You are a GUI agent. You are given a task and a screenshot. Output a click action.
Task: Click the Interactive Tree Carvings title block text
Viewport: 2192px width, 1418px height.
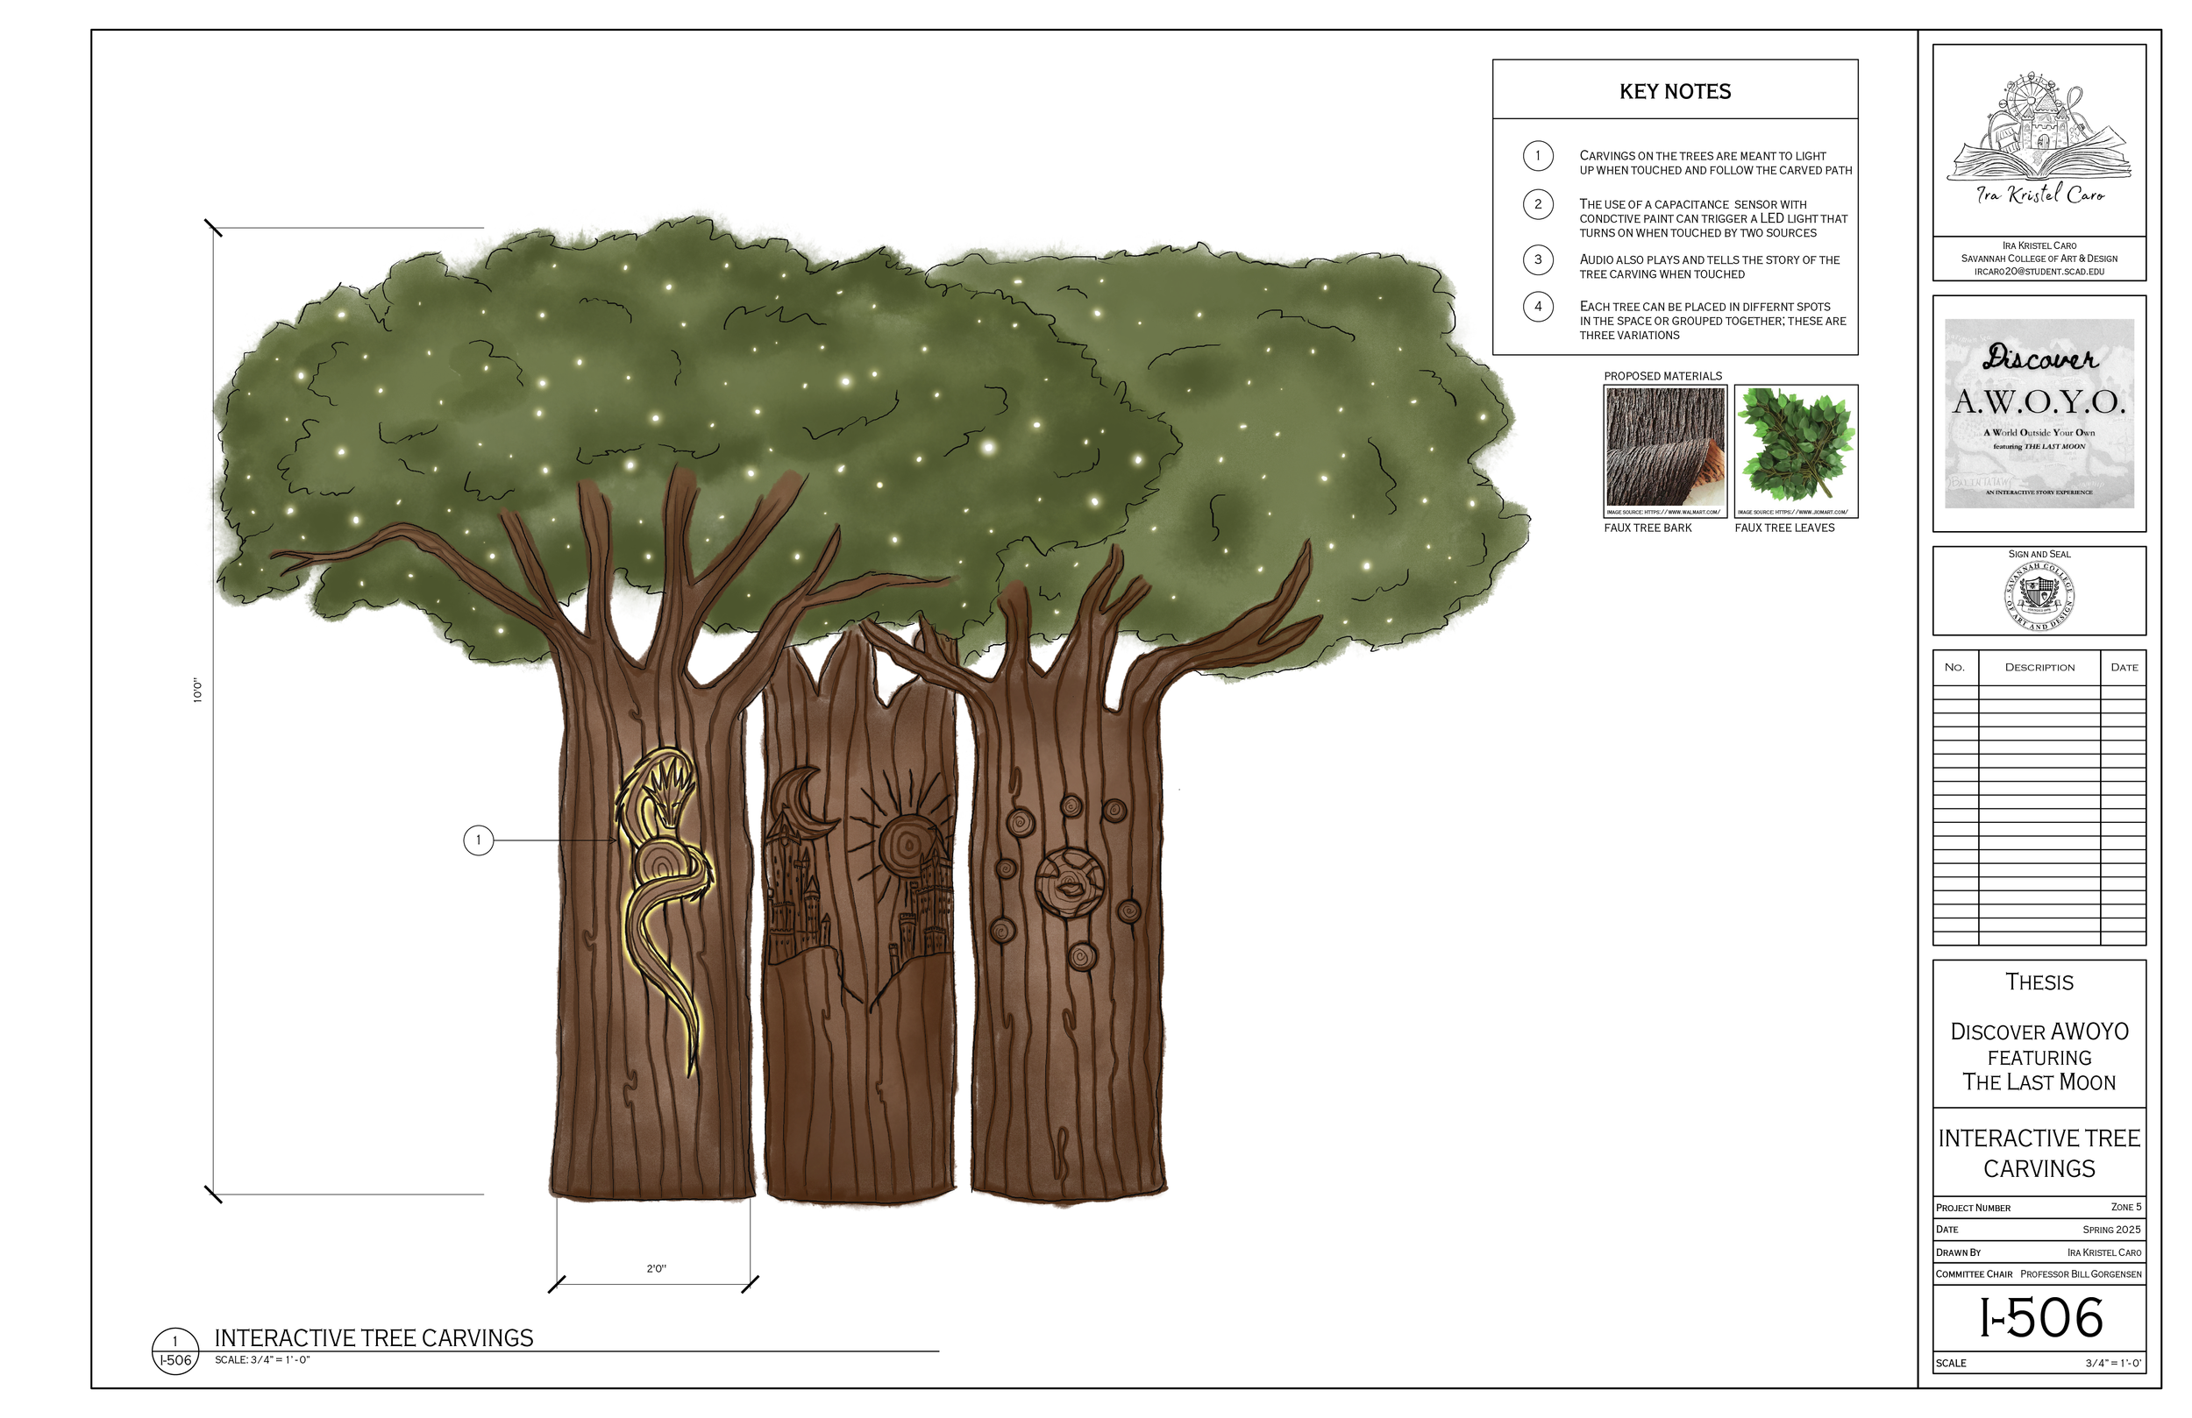[2039, 1152]
